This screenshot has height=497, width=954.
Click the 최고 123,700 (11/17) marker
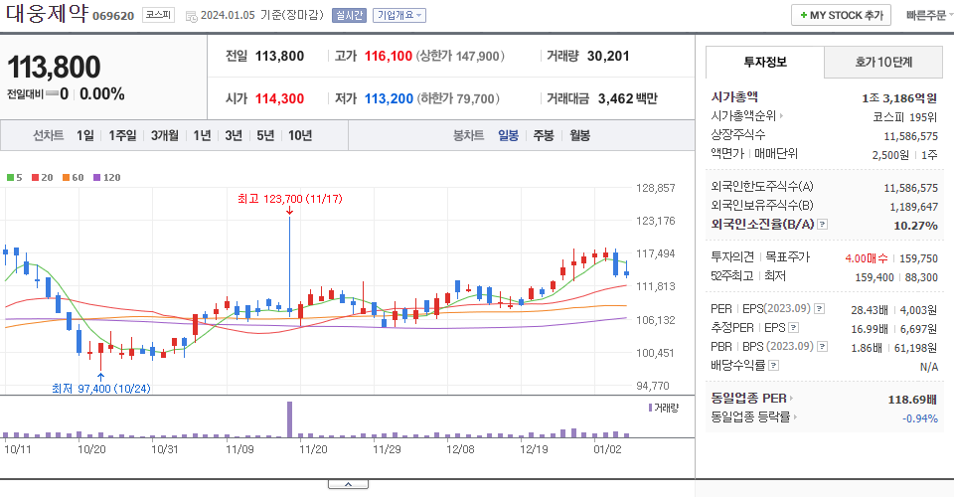point(289,199)
